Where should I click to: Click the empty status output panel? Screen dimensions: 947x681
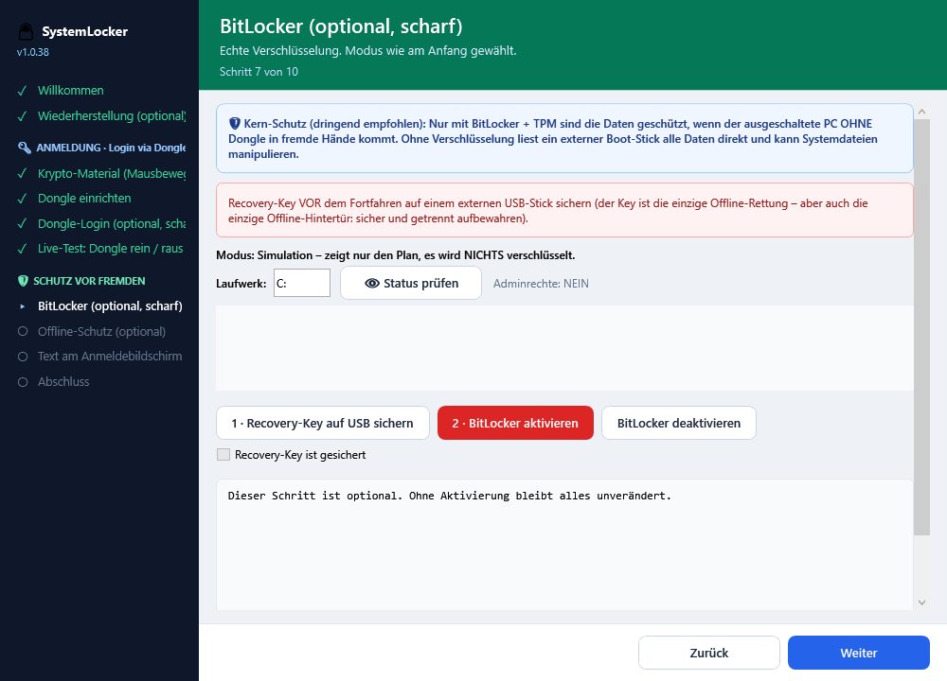coord(564,348)
